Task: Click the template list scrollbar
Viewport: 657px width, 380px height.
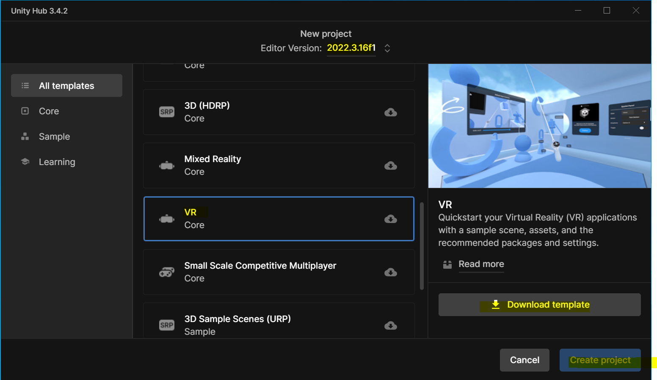Action: tap(422, 246)
